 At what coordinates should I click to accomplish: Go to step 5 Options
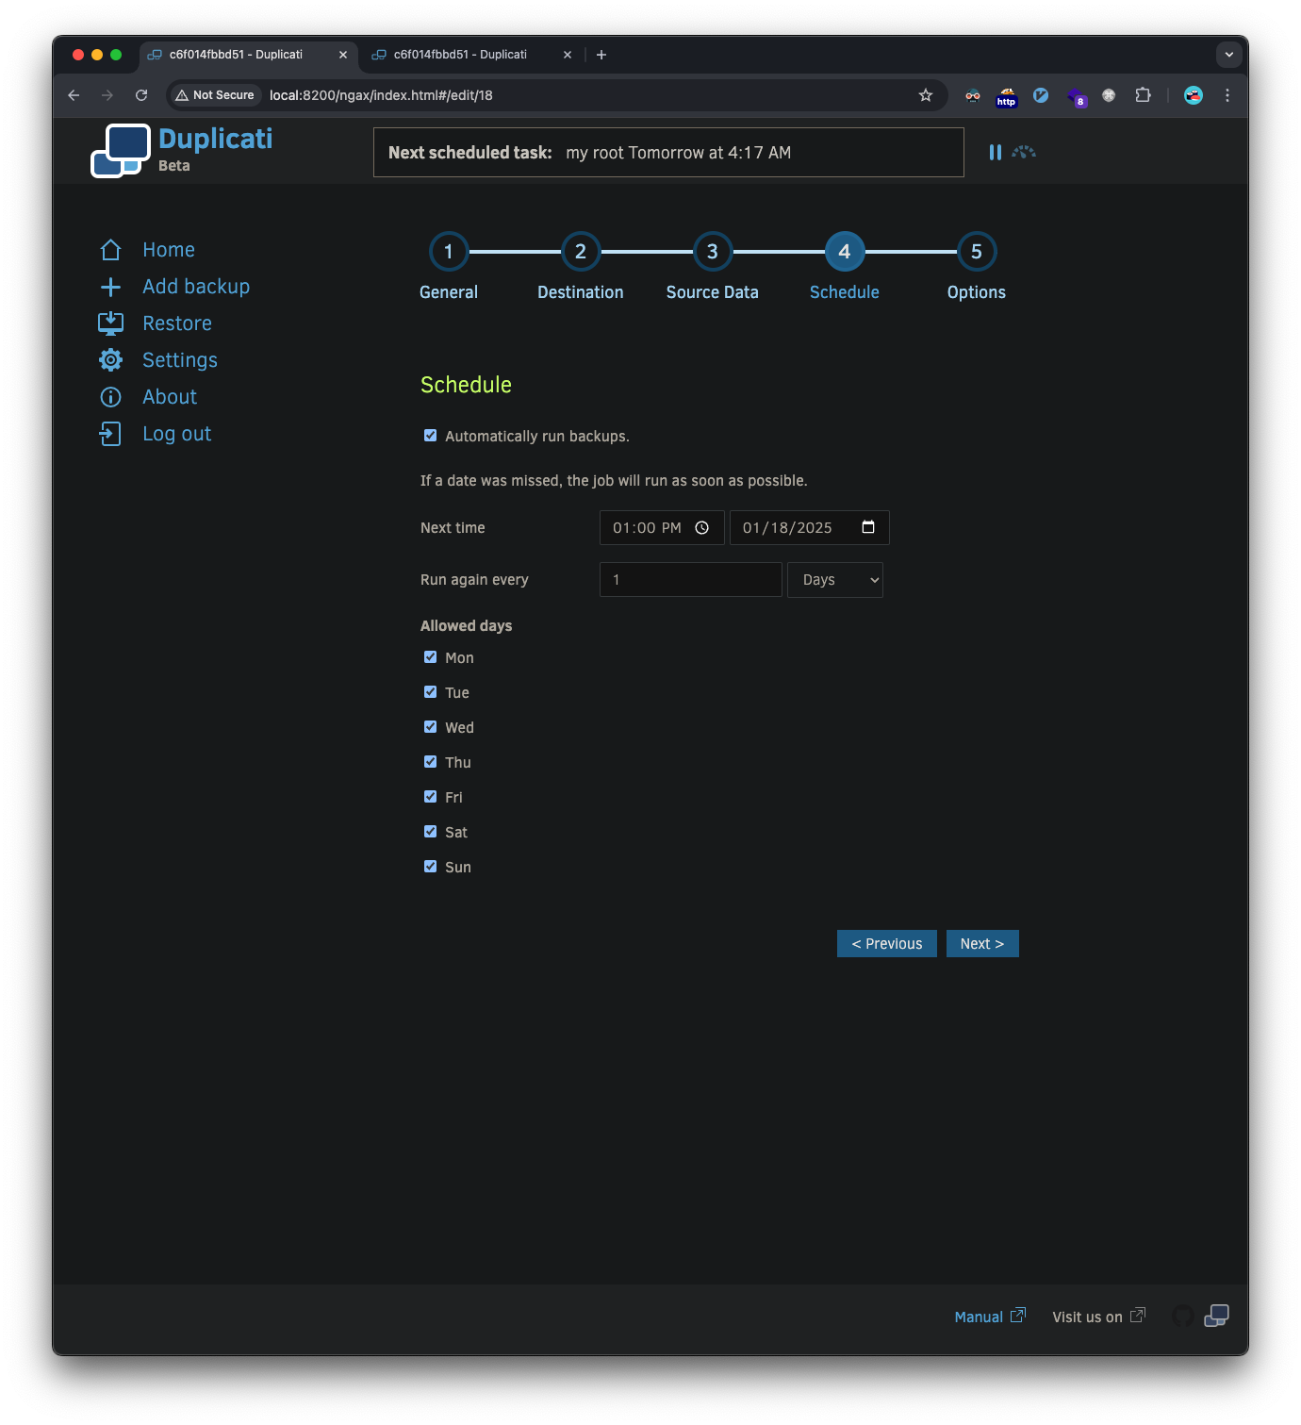point(976,252)
